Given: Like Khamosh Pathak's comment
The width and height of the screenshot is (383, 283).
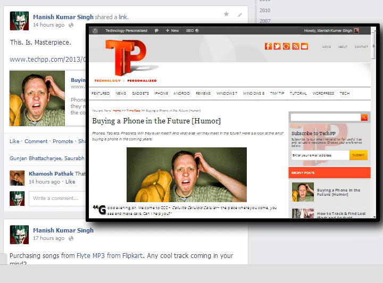Looking at the screenshot, I should [x=70, y=182].
